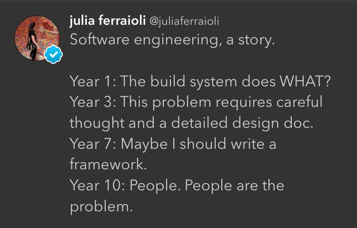
Task: Click the word "careful"
Action: pyautogui.click(x=299, y=102)
